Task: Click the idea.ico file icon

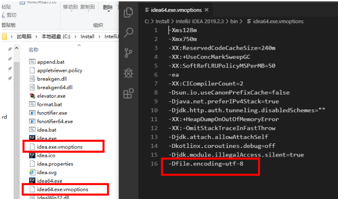Action: click(x=32, y=155)
